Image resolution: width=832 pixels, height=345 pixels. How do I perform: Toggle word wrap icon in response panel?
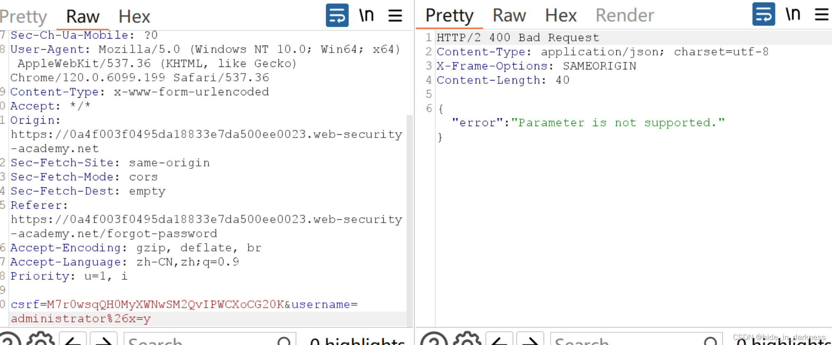point(763,14)
